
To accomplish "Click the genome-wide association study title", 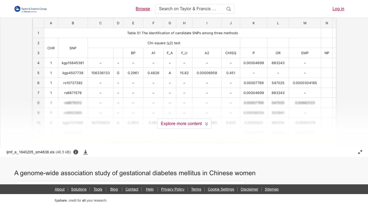I will pos(135,173).
